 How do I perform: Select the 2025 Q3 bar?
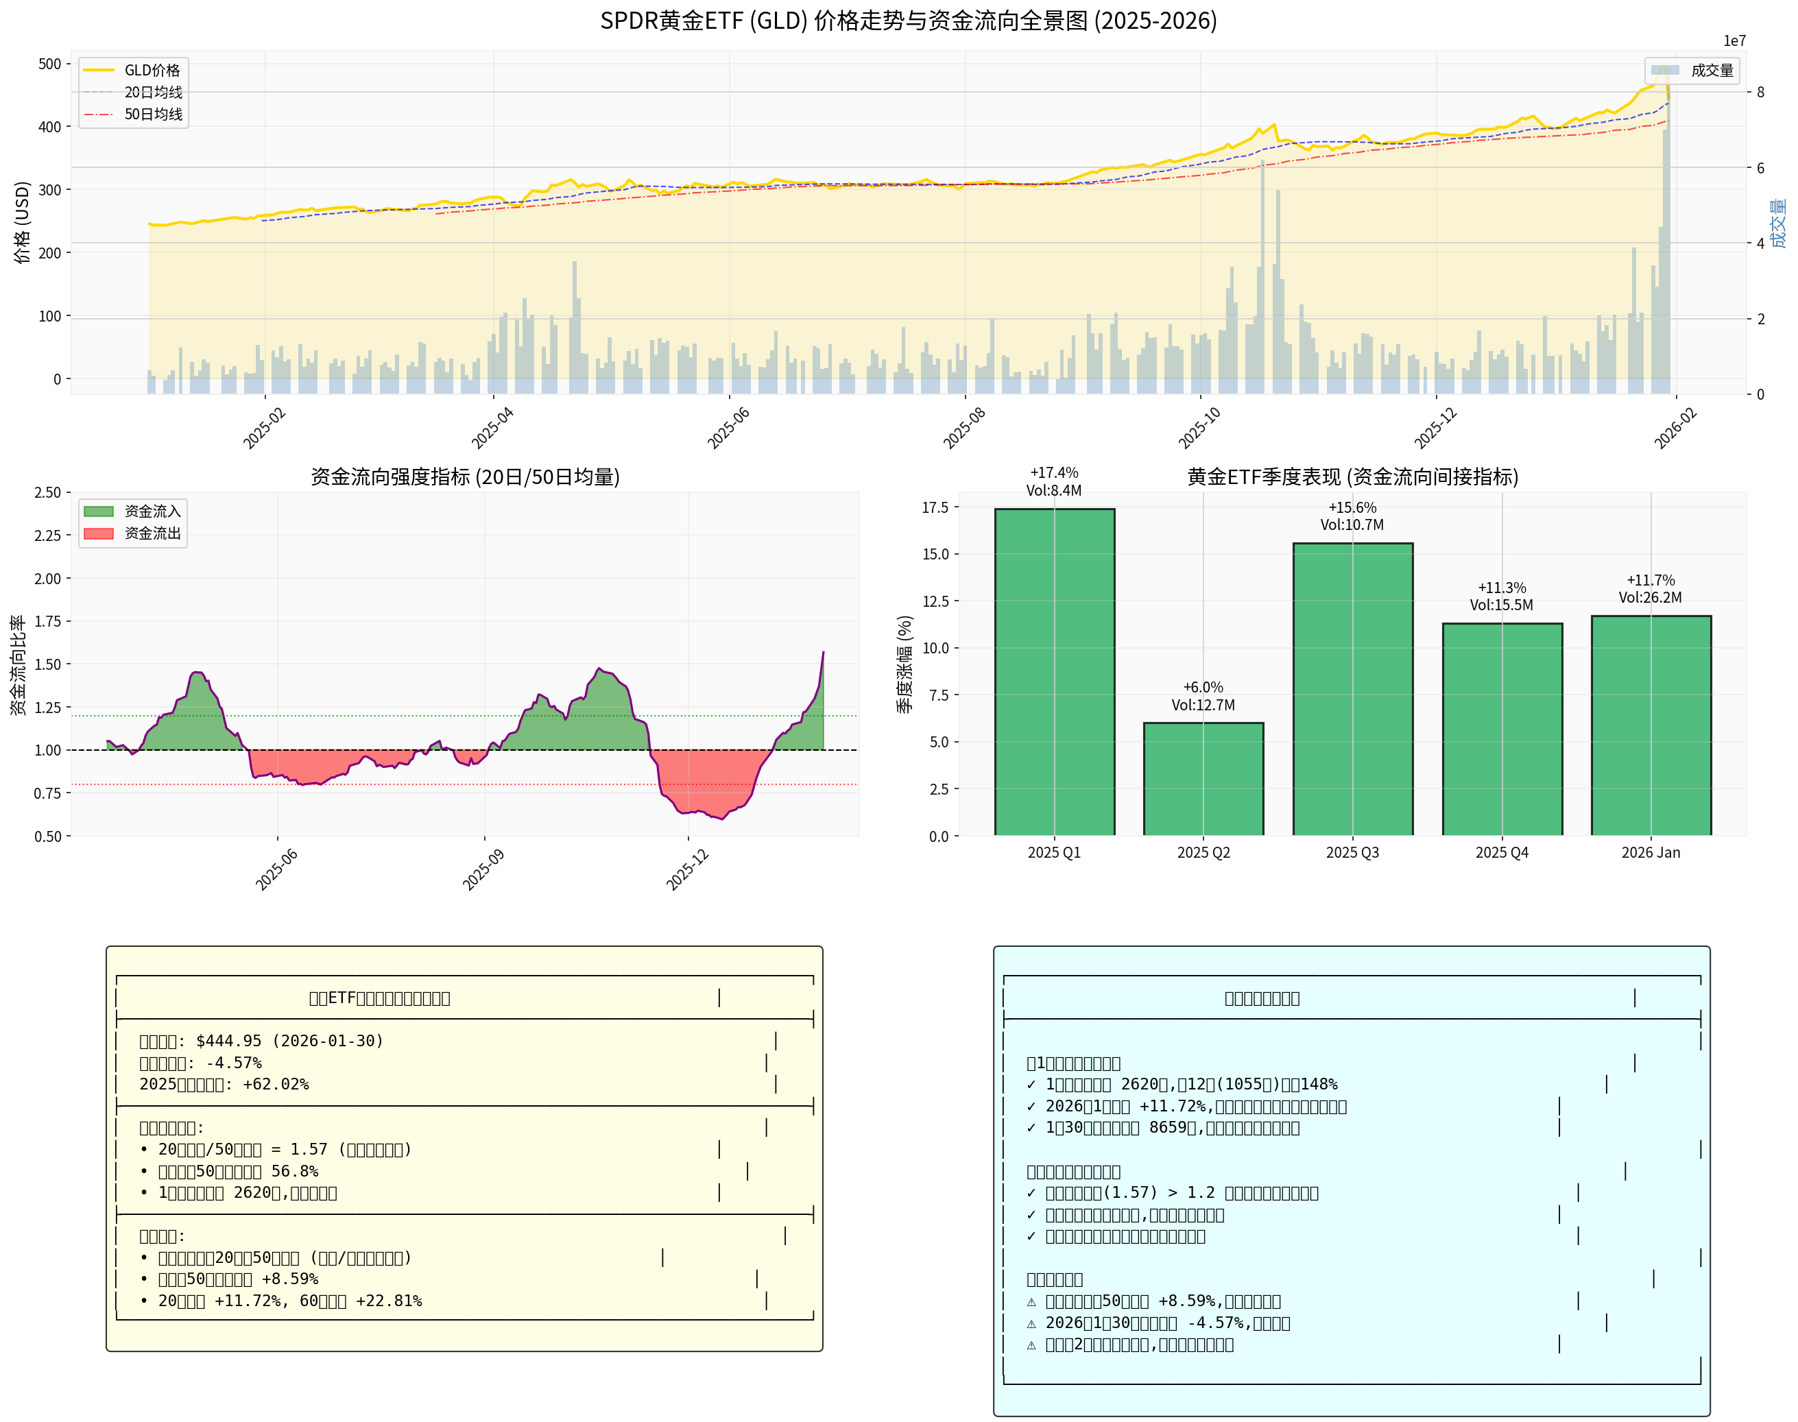(1352, 688)
